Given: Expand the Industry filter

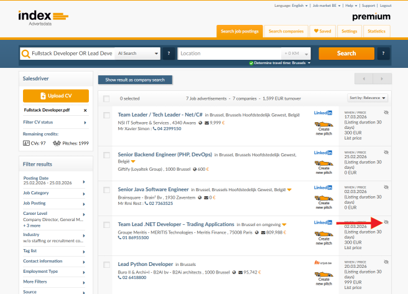Looking at the screenshot, I should point(54,235).
